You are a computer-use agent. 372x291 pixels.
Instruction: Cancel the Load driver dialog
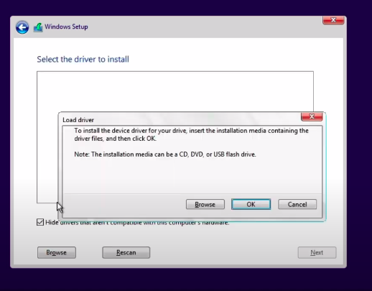(297, 204)
